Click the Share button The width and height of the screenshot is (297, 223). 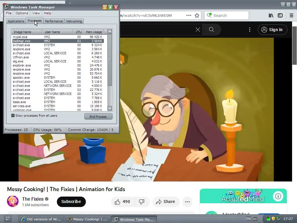coord(165,202)
